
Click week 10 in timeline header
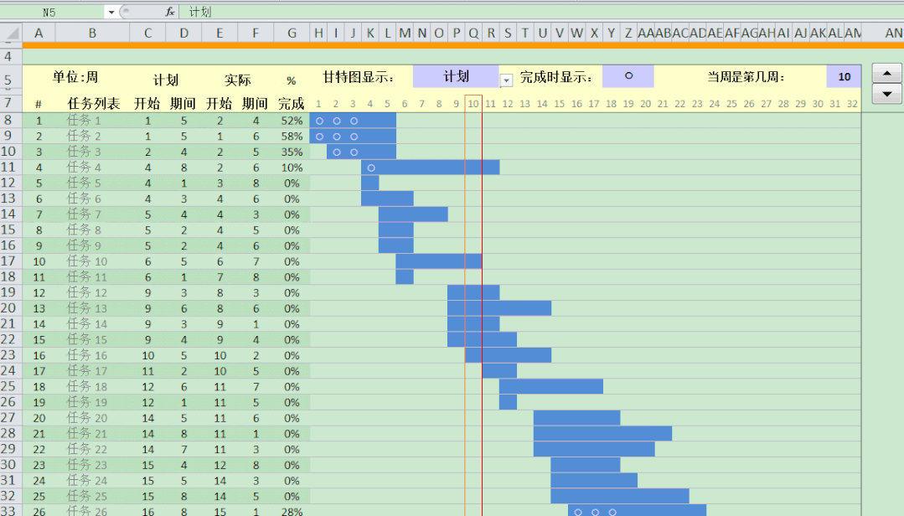click(x=473, y=104)
